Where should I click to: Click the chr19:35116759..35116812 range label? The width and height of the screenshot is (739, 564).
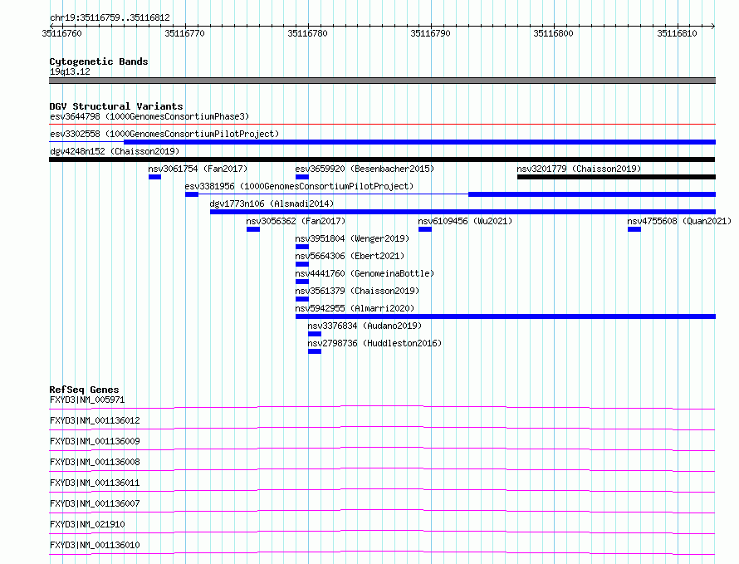coord(110,17)
